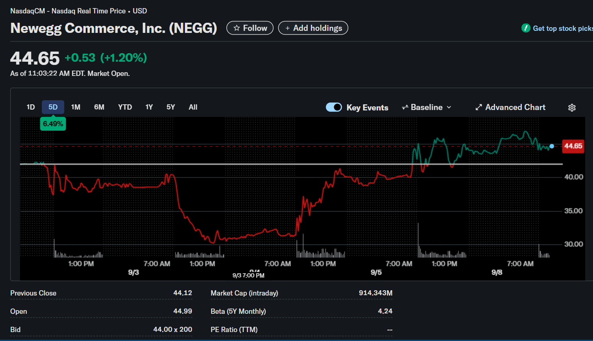Screen dimensions: 593x341
Task: Choose the YTD range tab
Action: pyautogui.click(x=125, y=107)
